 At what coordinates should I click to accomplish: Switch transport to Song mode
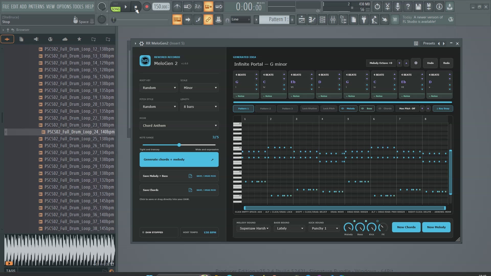click(116, 9)
